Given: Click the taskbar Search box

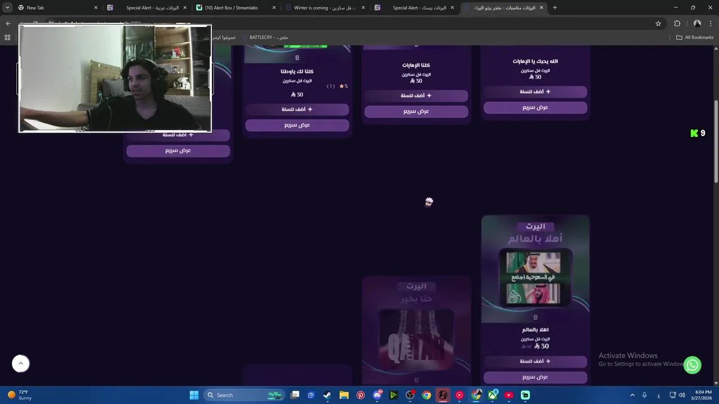Looking at the screenshot, I should (x=243, y=395).
